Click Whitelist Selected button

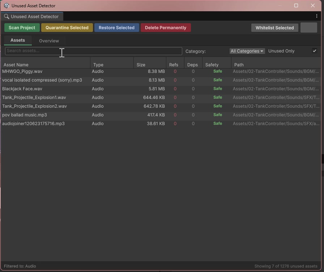(x=274, y=28)
